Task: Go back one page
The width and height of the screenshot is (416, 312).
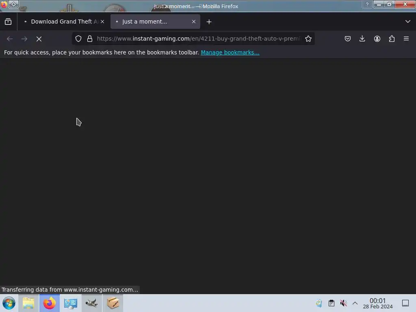Action: pos(10,39)
